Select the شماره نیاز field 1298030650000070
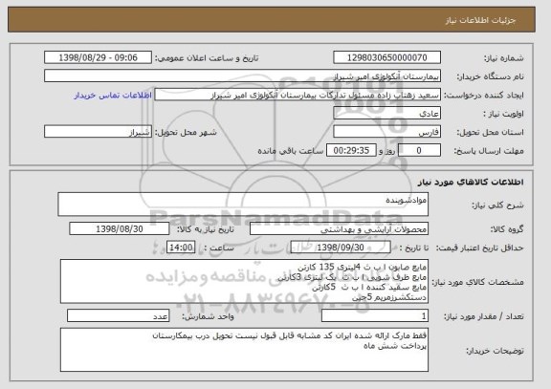Viewport: 551px width, 389px height. [386, 57]
